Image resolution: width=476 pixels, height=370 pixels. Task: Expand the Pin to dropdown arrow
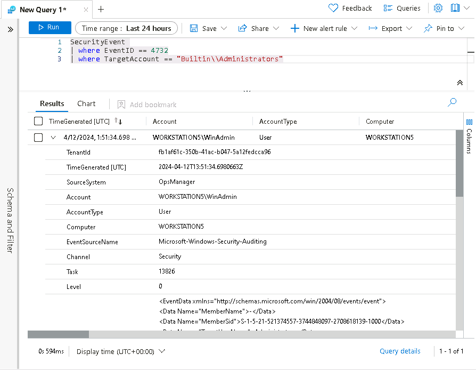click(x=462, y=28)
